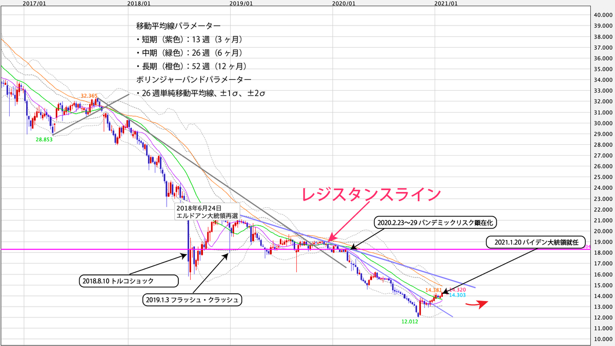615x346 pixels.
Task: Click the 35.000 price axis label
Action: click(x=603, y=69)
